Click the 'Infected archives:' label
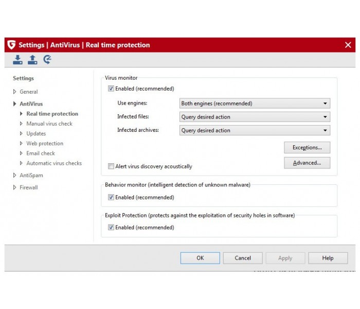This screenshot has height=309, width=360. pyautogui.click(x=138, y=130)
